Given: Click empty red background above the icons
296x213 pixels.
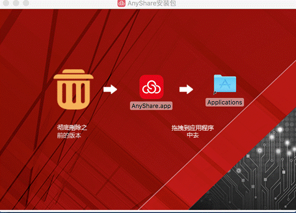Looking at the screenshot, I should coord(151,38).
